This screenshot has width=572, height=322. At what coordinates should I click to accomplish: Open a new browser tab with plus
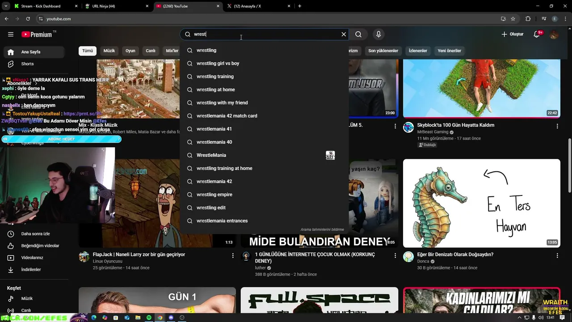(x=299, y=6)
